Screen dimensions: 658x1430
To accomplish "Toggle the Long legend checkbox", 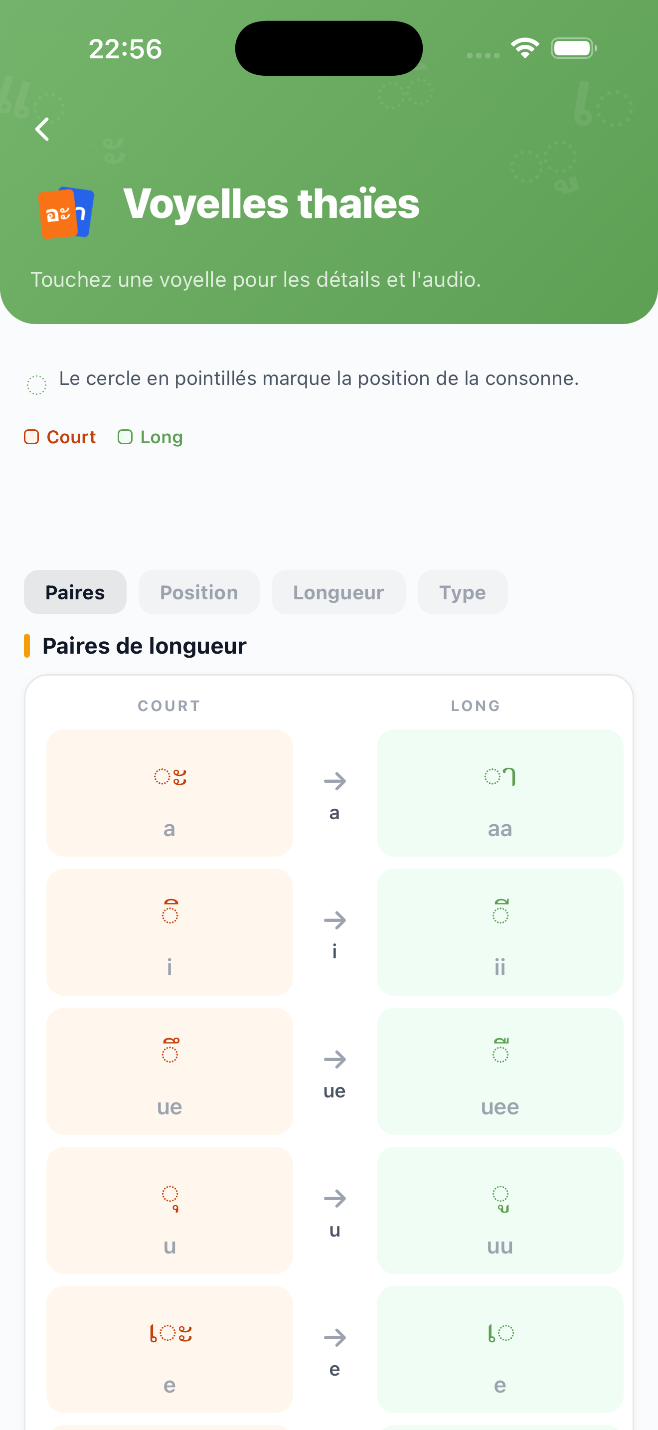I will [126, 437].
